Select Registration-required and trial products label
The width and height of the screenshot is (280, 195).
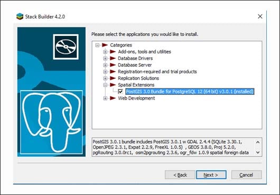(x=157, y=72)
